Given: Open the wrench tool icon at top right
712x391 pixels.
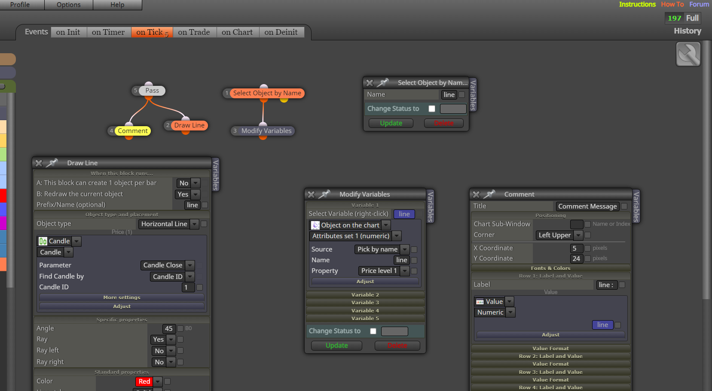Looking at the screenshot, I should tap(688, 54).
